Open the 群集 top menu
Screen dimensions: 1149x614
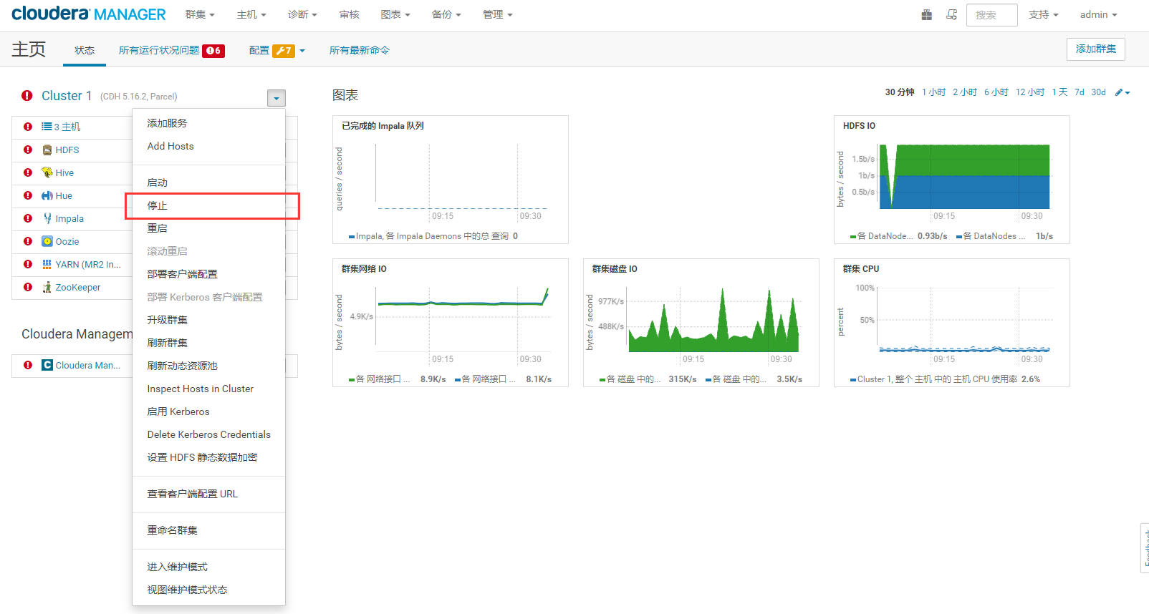(200, 14)
